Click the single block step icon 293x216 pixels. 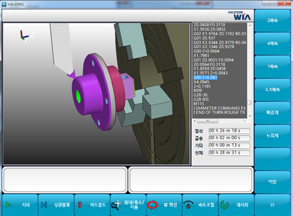44,205
